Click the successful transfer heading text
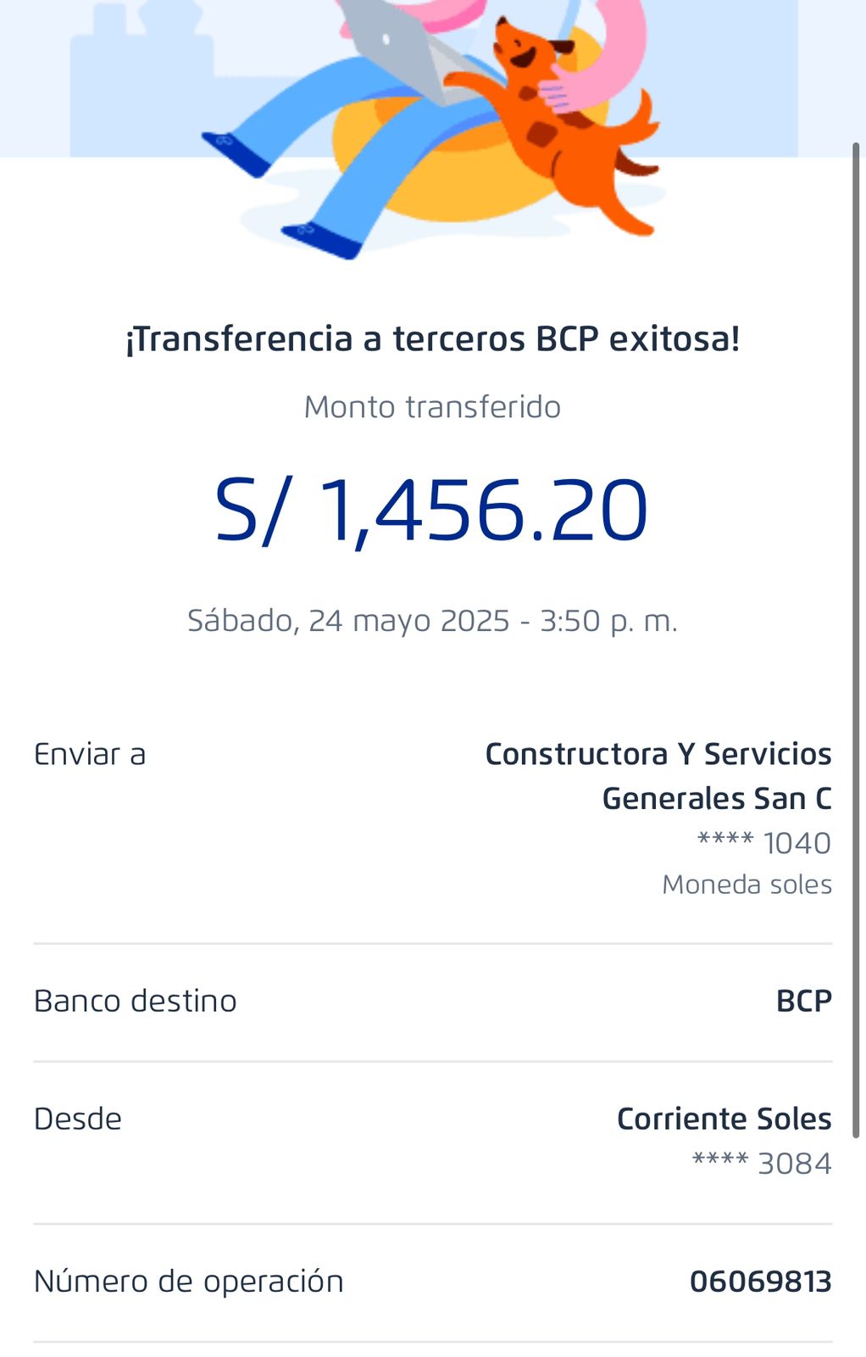The width and height of the screenshot is (866, 1357). [x=432, y=339]
